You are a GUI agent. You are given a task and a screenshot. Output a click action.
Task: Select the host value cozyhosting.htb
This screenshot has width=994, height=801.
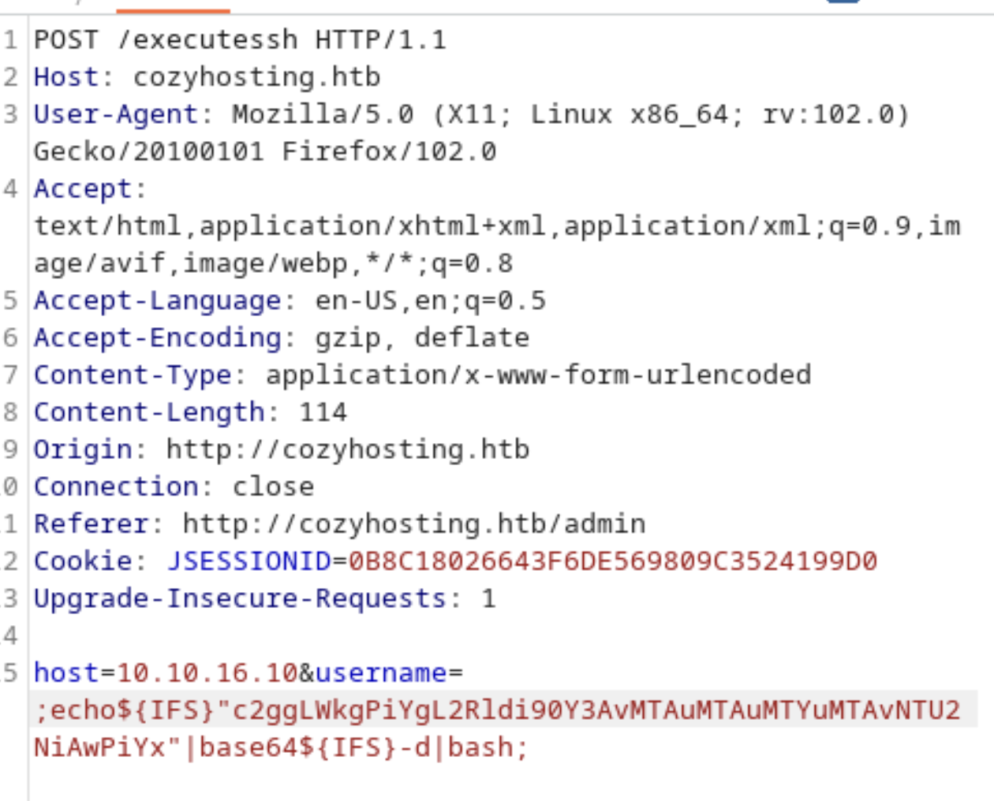coord(256,77)
